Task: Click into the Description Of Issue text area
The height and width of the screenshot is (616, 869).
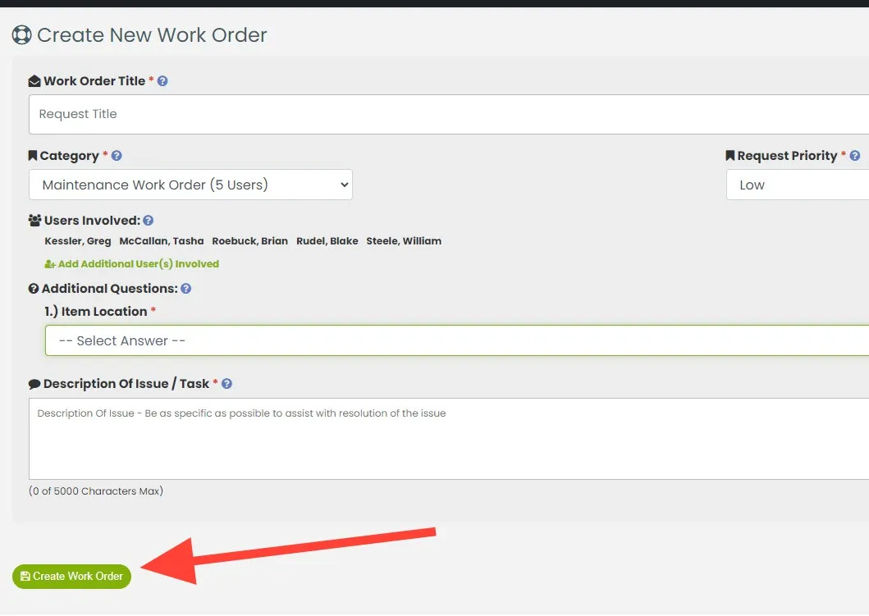Action: pyautogui.click(x=449, y=439)
